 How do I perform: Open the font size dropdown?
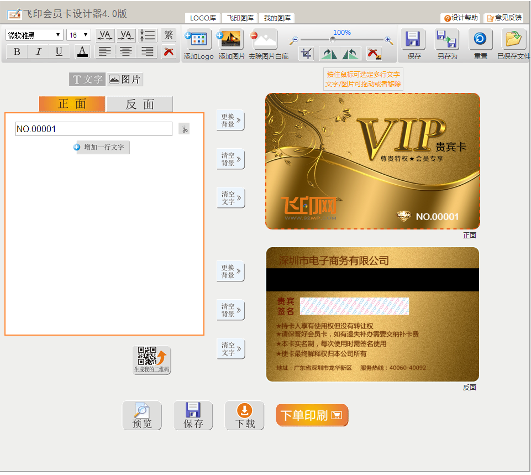[78, 35]
